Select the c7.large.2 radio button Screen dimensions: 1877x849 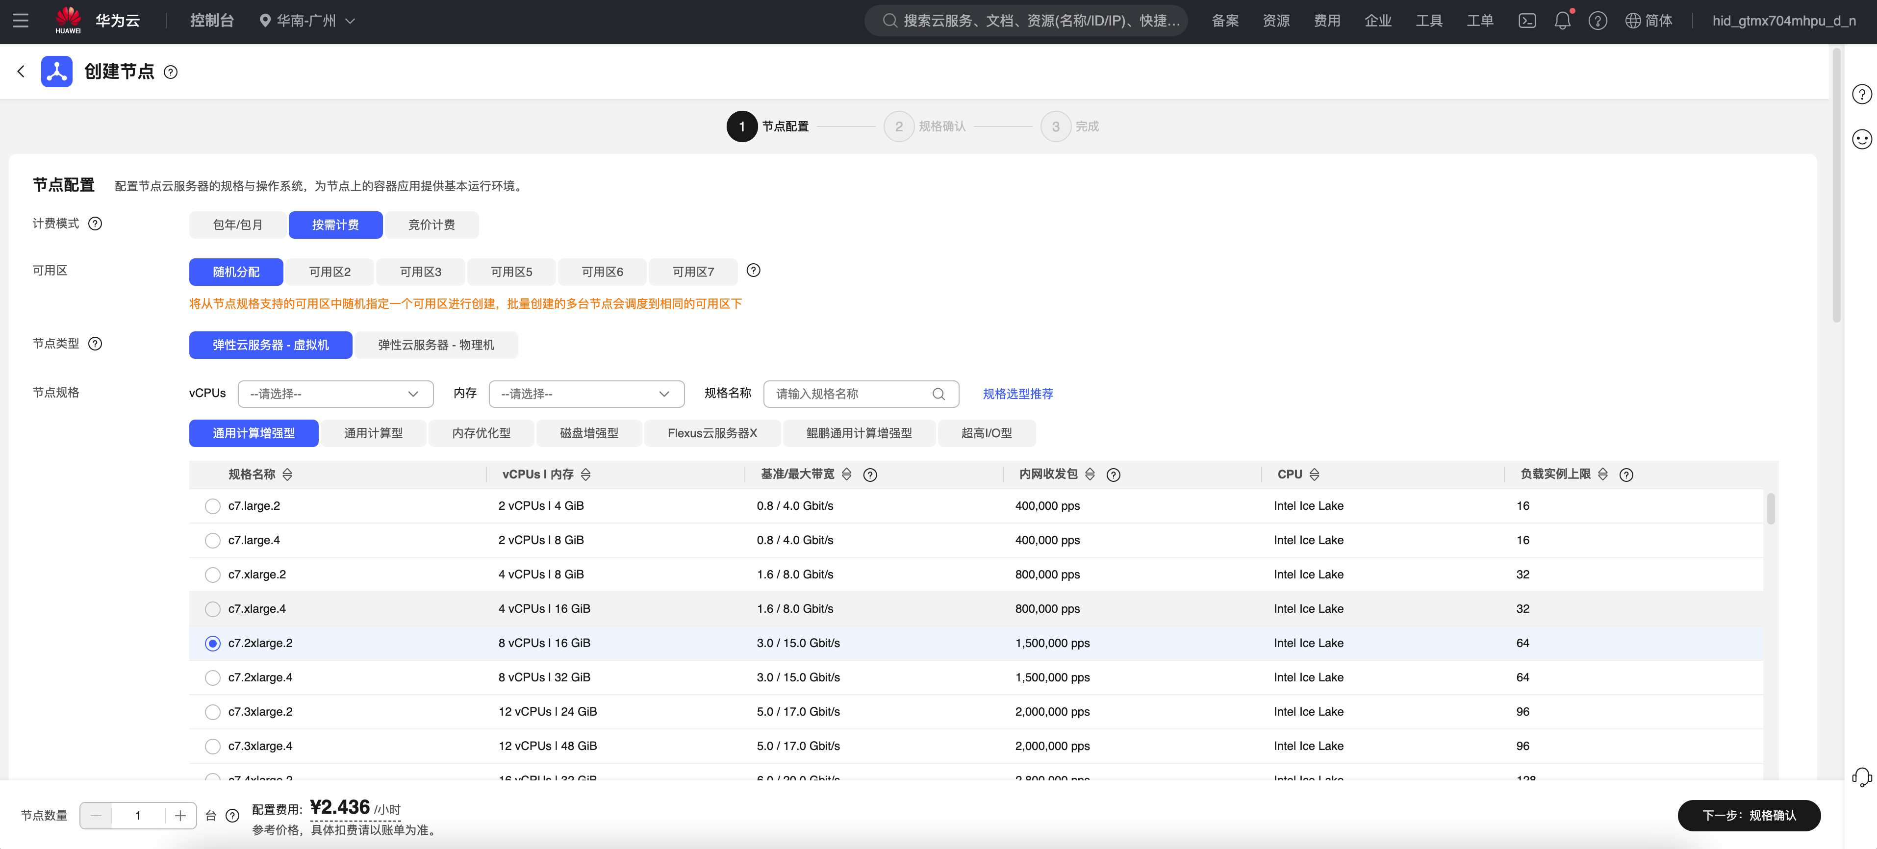(212, 506)
